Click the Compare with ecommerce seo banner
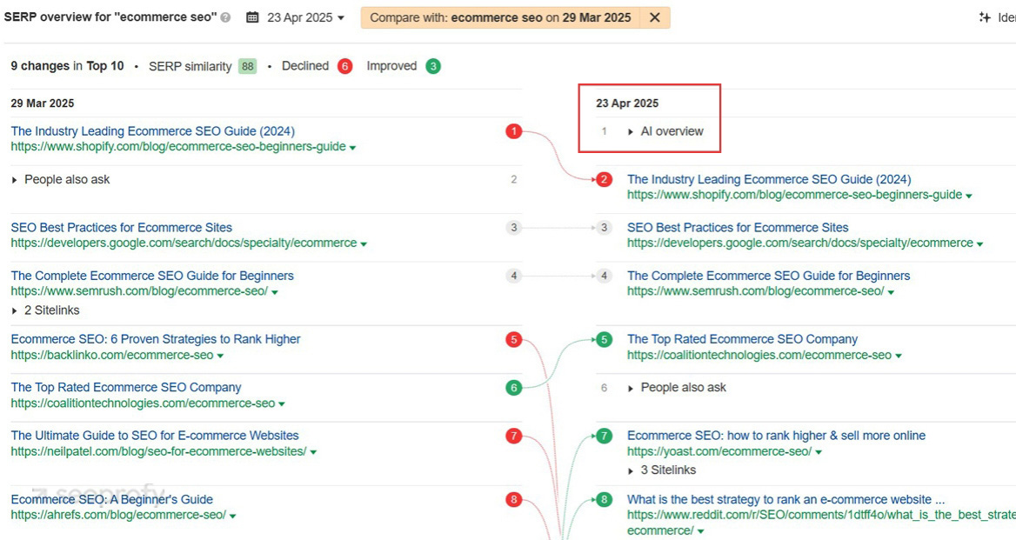 click(500, 17)
